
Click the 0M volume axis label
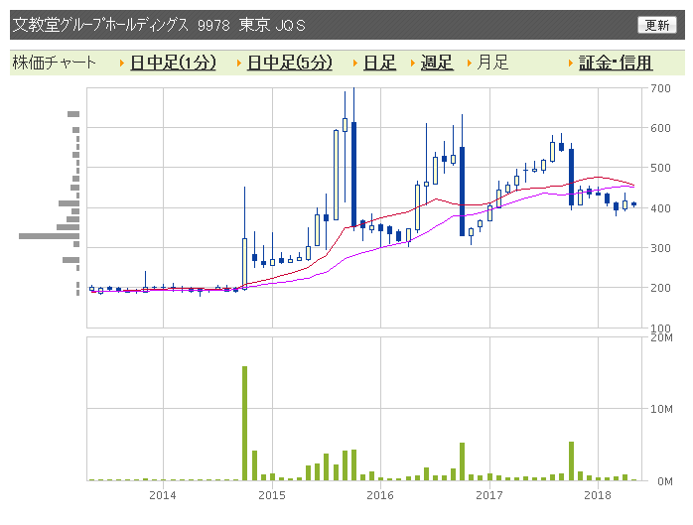[665, 481]
